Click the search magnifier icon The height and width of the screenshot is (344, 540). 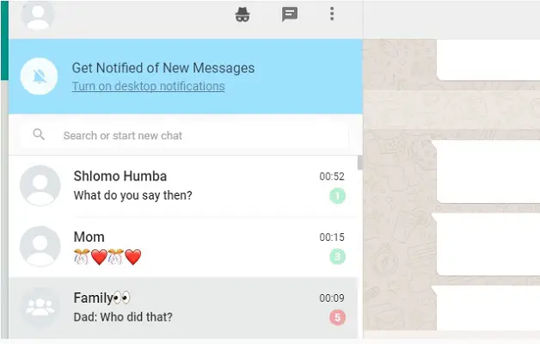click(39, 134)
